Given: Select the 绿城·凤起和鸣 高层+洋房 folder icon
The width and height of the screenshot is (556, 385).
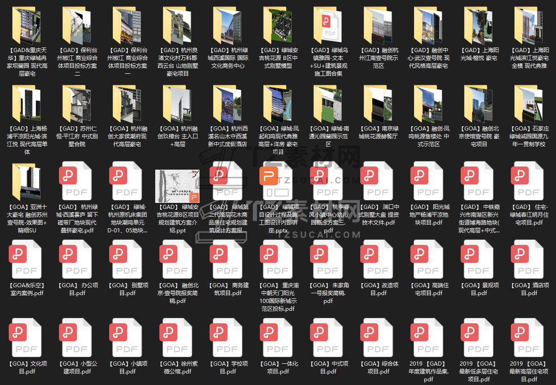Looking at the screenshot, I should (x=278, y=104).
